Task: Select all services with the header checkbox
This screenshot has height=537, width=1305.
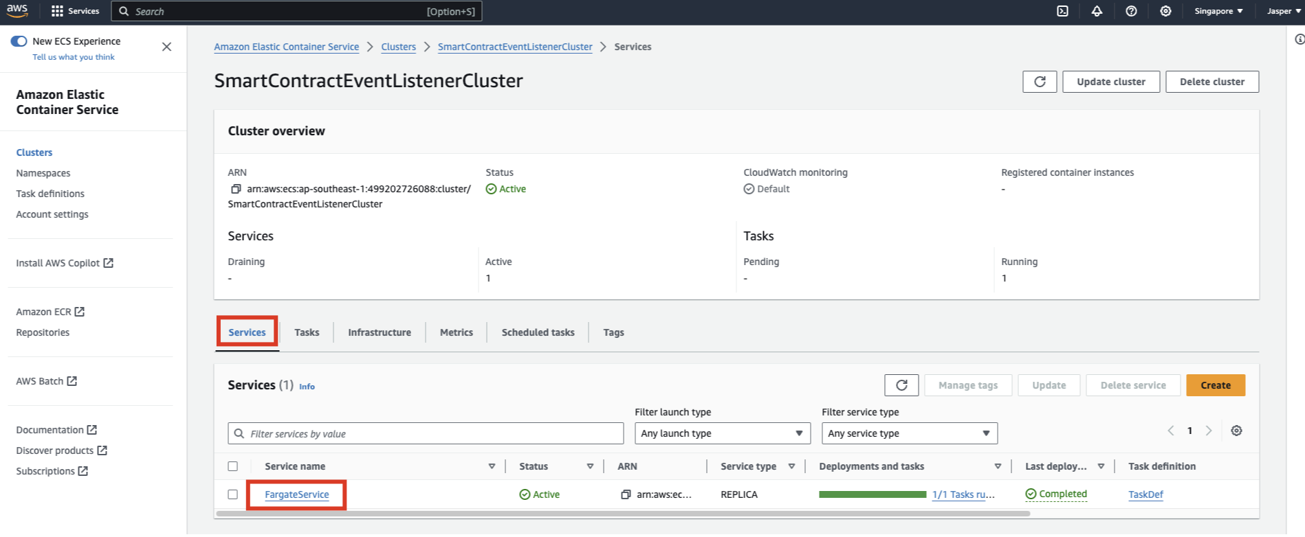Action: point(233,466)
